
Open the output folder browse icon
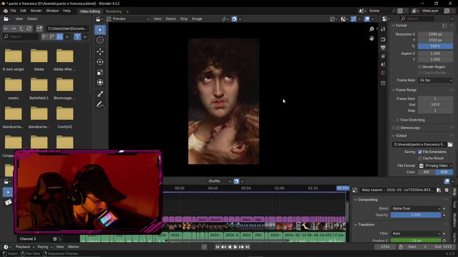(450, 145)
